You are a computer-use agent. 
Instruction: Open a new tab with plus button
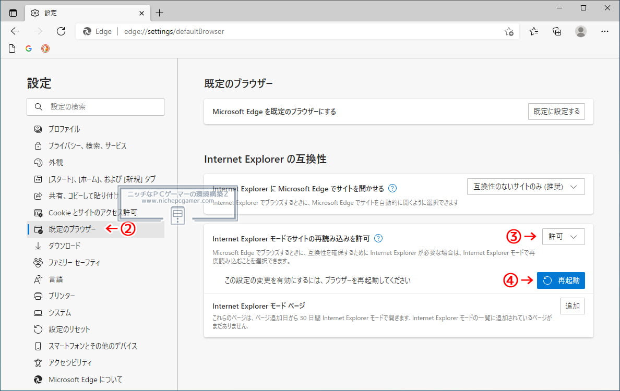pyautogui.click(x=159, y=13)
